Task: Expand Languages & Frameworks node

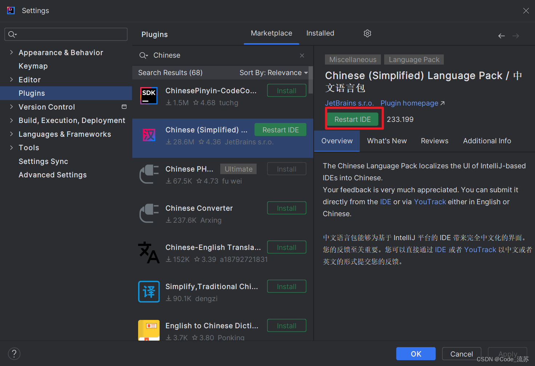Action: pos(11,134)
